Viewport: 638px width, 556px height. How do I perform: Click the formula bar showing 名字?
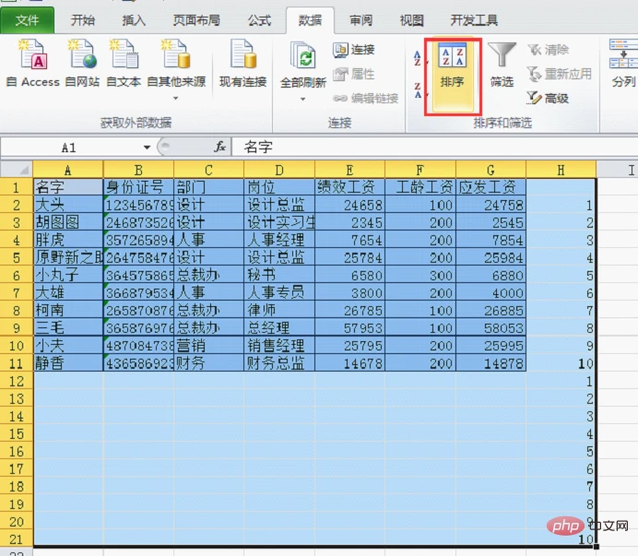click(x=434, y=147)
